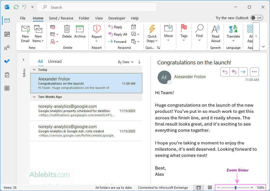Switch to Reading view in the status bar
The height and width of the screenshot is (191, 270).
click(x=210, y=187)
